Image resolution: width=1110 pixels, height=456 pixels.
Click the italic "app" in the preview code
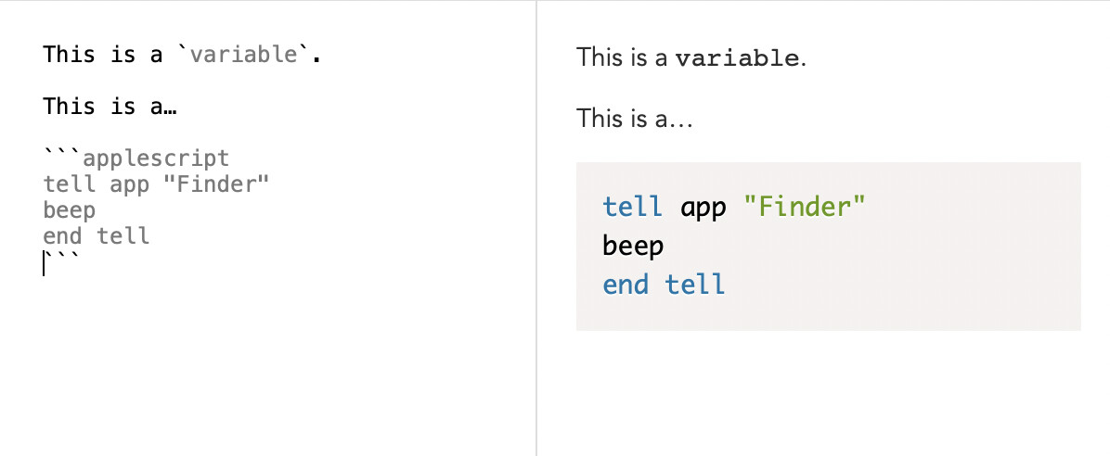click(703, 207)
